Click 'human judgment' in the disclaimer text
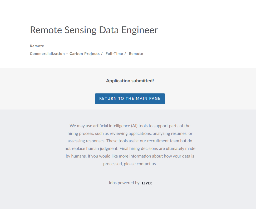 click(x=102, y=148)
